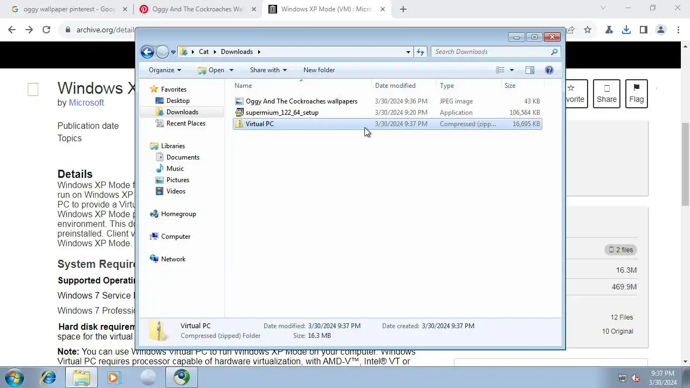690x388 pixels.
Task: Reload the browser page
Action: 46,30
